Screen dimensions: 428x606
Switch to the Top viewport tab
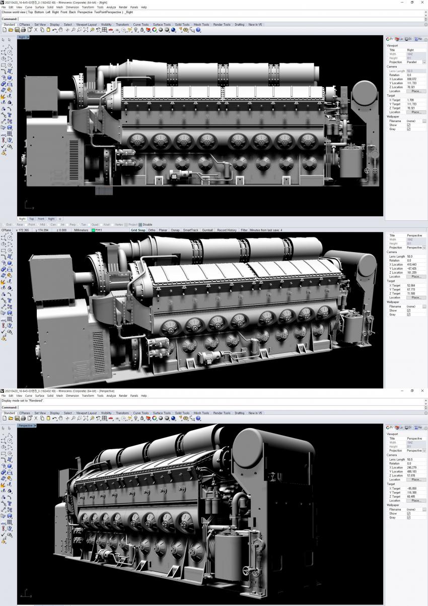point(31,219)
